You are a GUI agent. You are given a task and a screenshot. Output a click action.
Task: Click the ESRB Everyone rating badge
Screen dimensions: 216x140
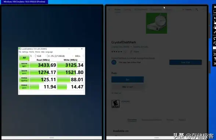(x=115, y=104)
